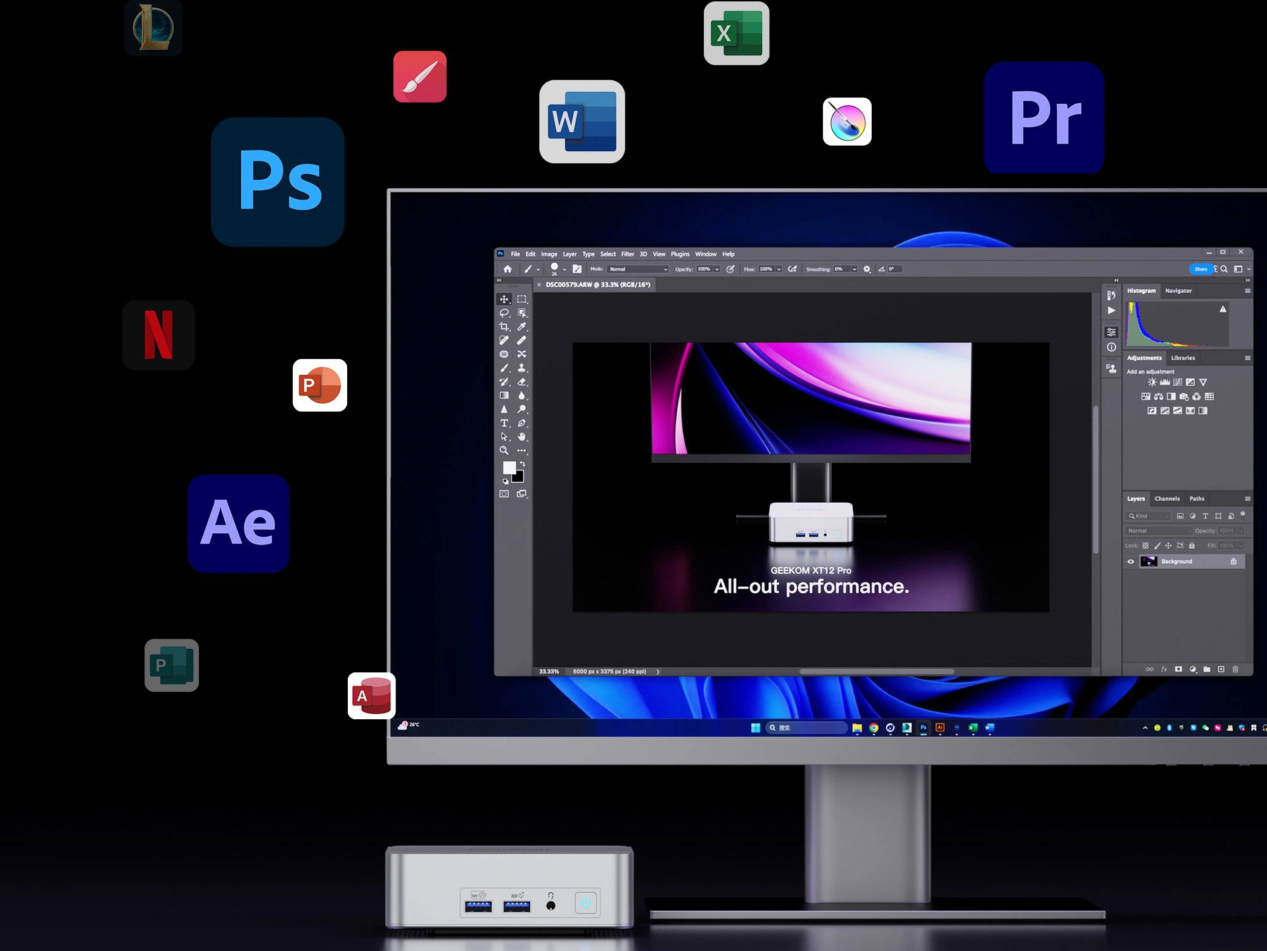
Task: Click the Home icon in options bar
Action: (507, 269)
